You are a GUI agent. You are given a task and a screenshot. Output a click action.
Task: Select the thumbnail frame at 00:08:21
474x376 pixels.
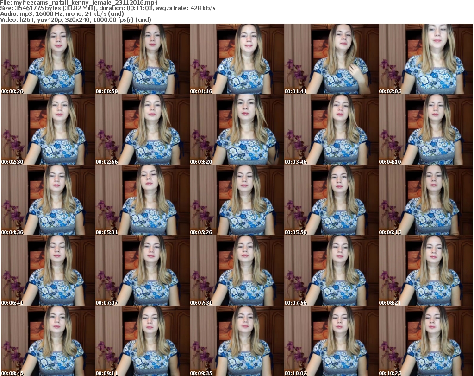click(426, 270)
